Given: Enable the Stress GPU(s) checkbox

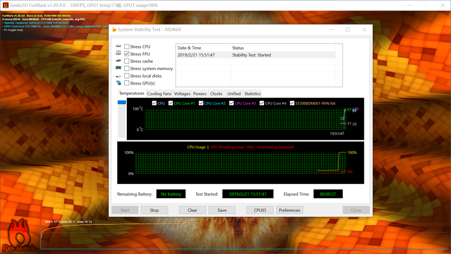Looking at the screenshot, I should coord(127,83).
